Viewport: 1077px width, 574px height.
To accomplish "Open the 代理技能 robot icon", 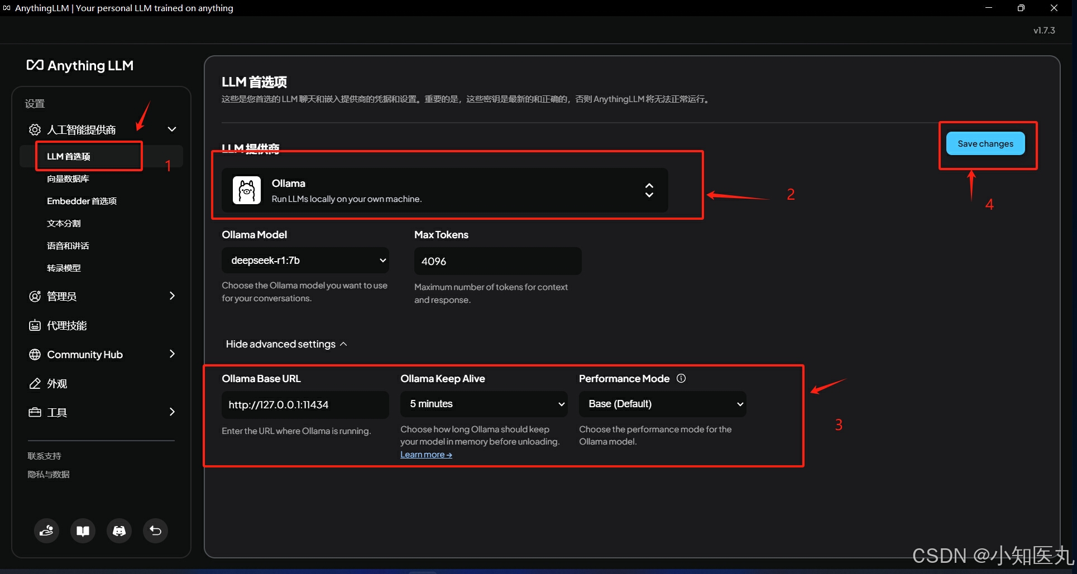I will 34,325.
